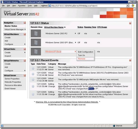Screen dimensions: 138x129
Task: Open Virtual Server Manager link
Action: (x=14, y=29)
